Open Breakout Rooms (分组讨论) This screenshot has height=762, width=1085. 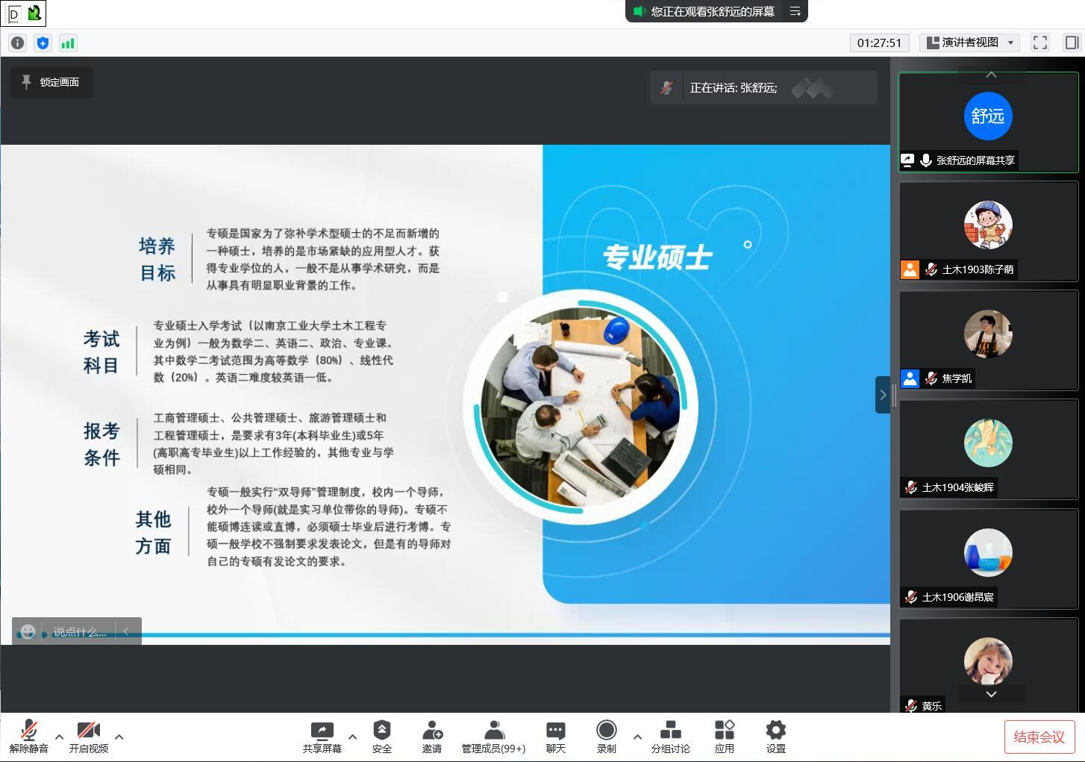(x=670, y=737)
